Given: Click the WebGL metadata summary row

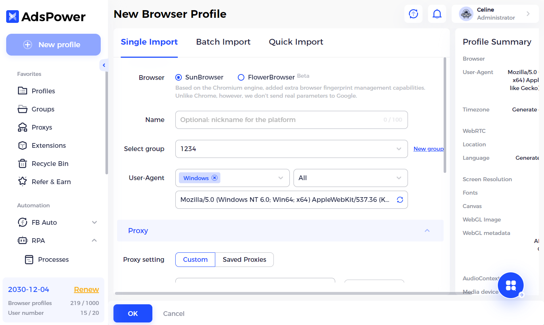Looking at the screenshot, I should [486, 233].
